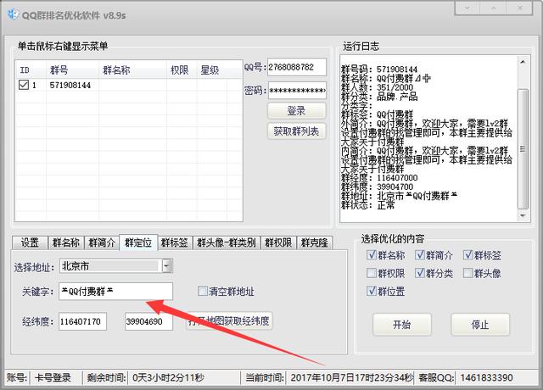The height and width of the screenshot is (390, 543).
Task: Close the QQ群排名优化软件 window
Action: [519, 8]
